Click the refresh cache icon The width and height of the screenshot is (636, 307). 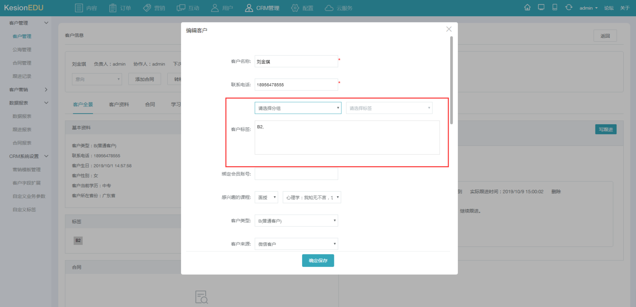coord(569,7)
